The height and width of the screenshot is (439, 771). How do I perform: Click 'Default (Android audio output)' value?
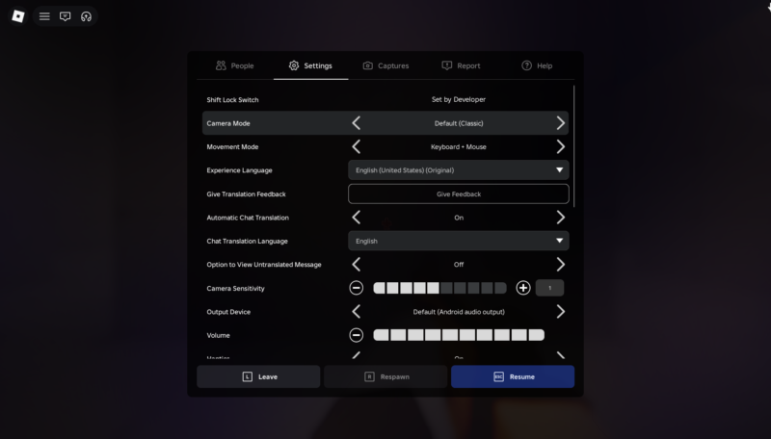tap(459, 312)
